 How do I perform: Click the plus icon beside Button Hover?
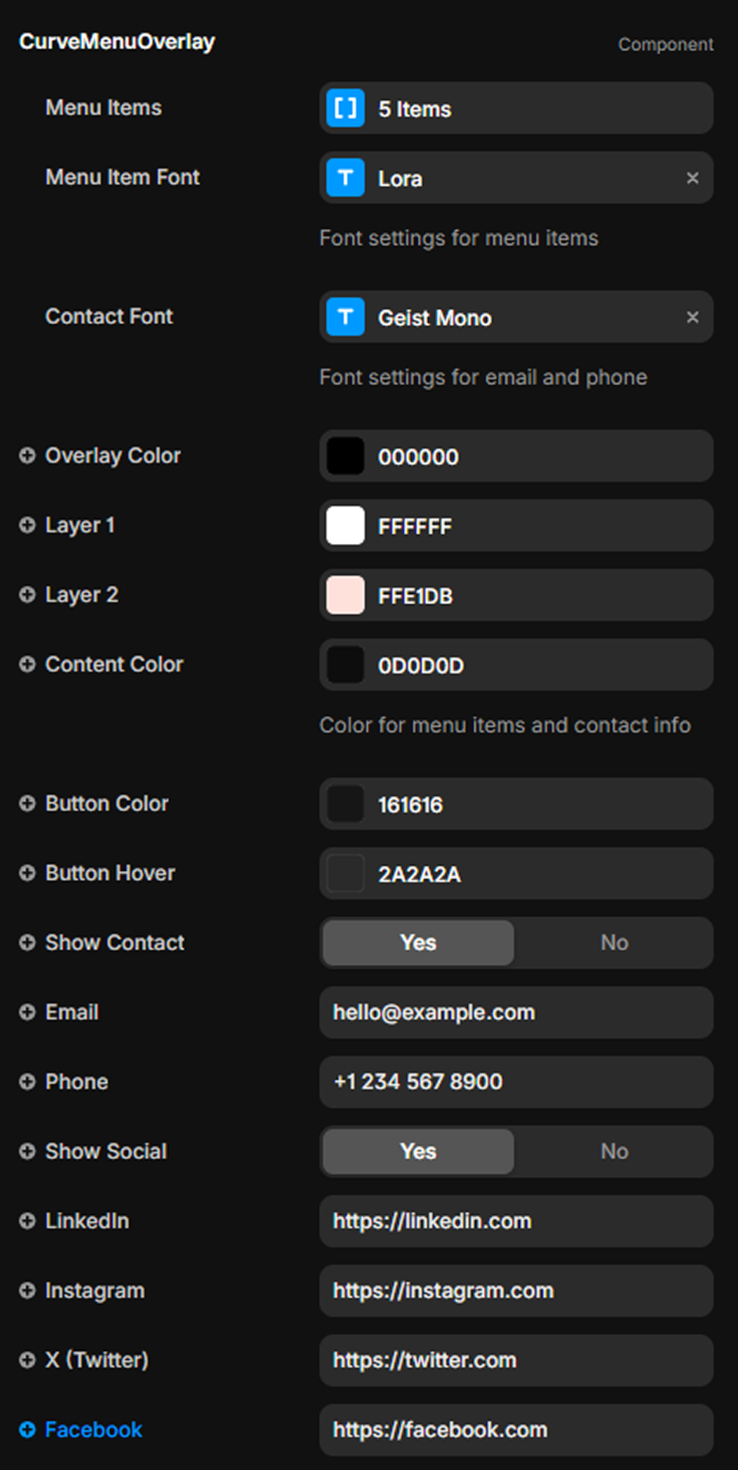27,873
